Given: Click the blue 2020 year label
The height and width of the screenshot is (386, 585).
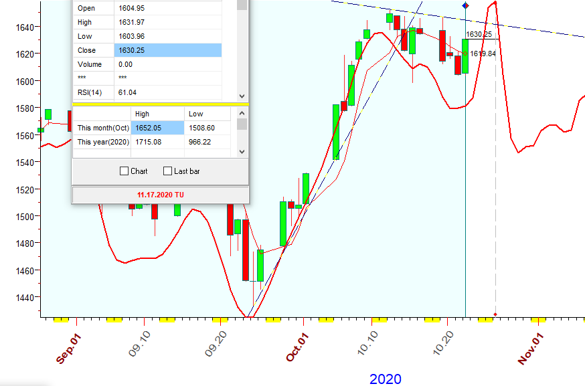Looking at the screenshot, I should [x=386, y=379].
